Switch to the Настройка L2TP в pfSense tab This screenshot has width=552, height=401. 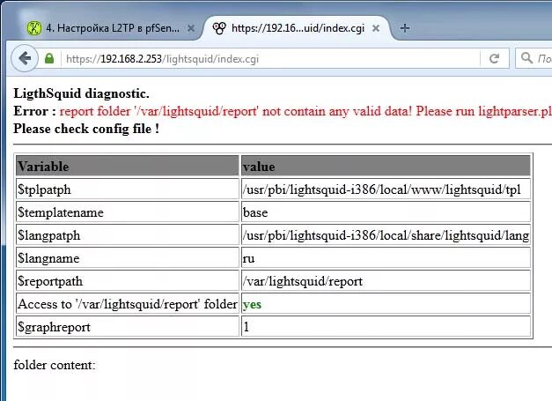coord(111,28)
